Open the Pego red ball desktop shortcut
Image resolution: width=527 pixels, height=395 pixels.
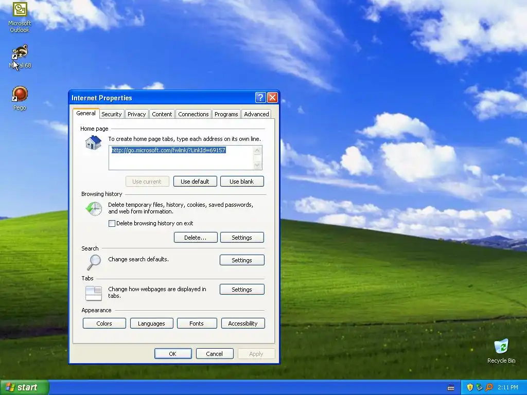point(20,94)
